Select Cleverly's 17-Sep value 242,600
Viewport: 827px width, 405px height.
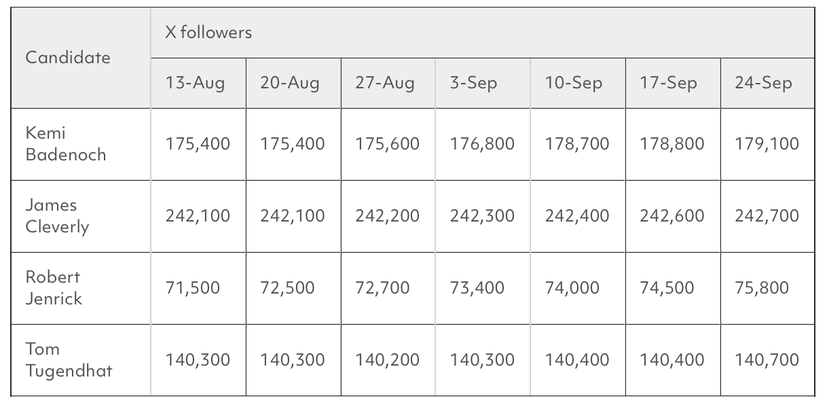[x=672, y=217]
